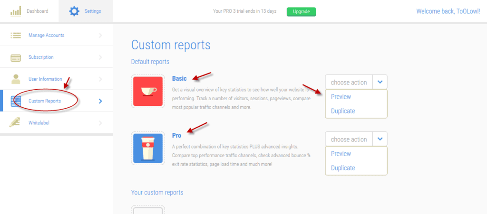
Task: Click the trial ends in 13 days notice
Action: pyautogui.click(x=245, y=11)
